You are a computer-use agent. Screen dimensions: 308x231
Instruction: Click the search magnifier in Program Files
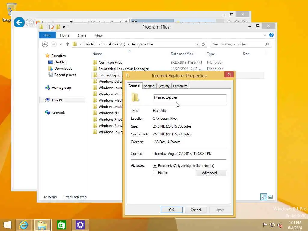[x=267, y=45]
